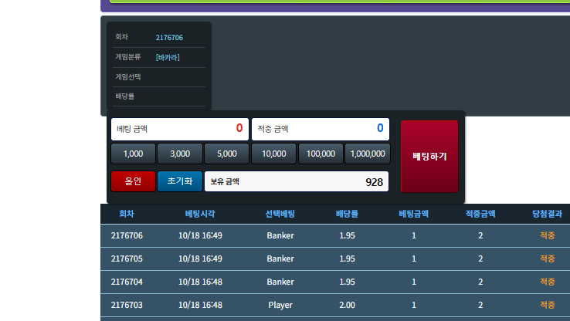Add 5,000 to the bet amount
The height and width of the screenshot is (321, 570).
tap(227, 154)
